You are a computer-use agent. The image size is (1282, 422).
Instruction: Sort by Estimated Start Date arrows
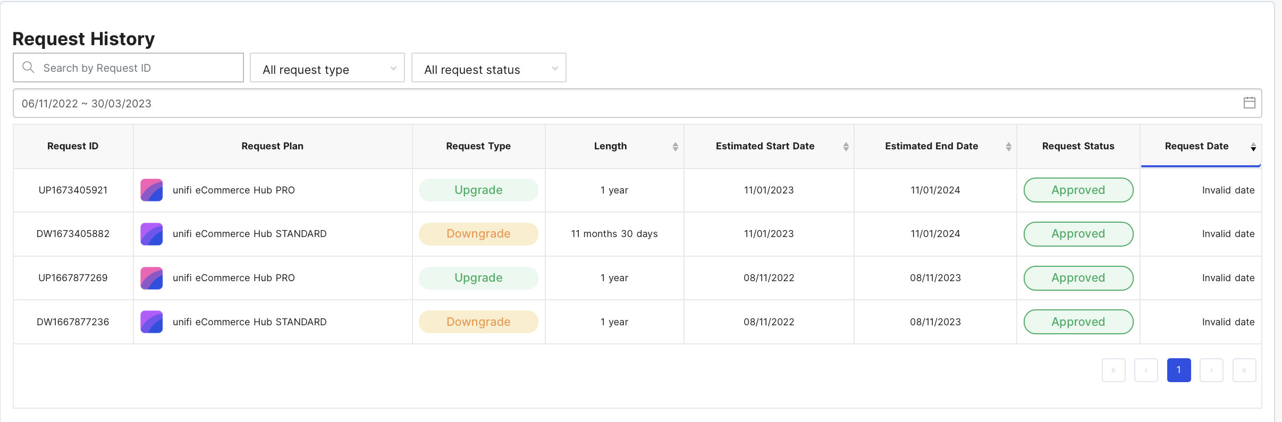click(x=846, y=147)
